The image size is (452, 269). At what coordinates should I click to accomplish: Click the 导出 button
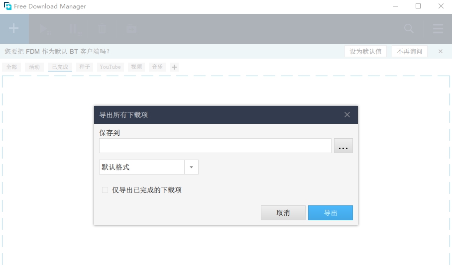331,213
